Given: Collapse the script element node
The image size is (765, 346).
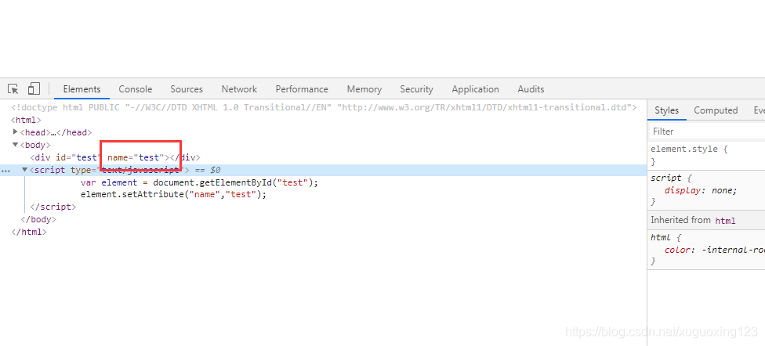Looking at the screenshot, I should pyautogui.click(x=25, y=170).
